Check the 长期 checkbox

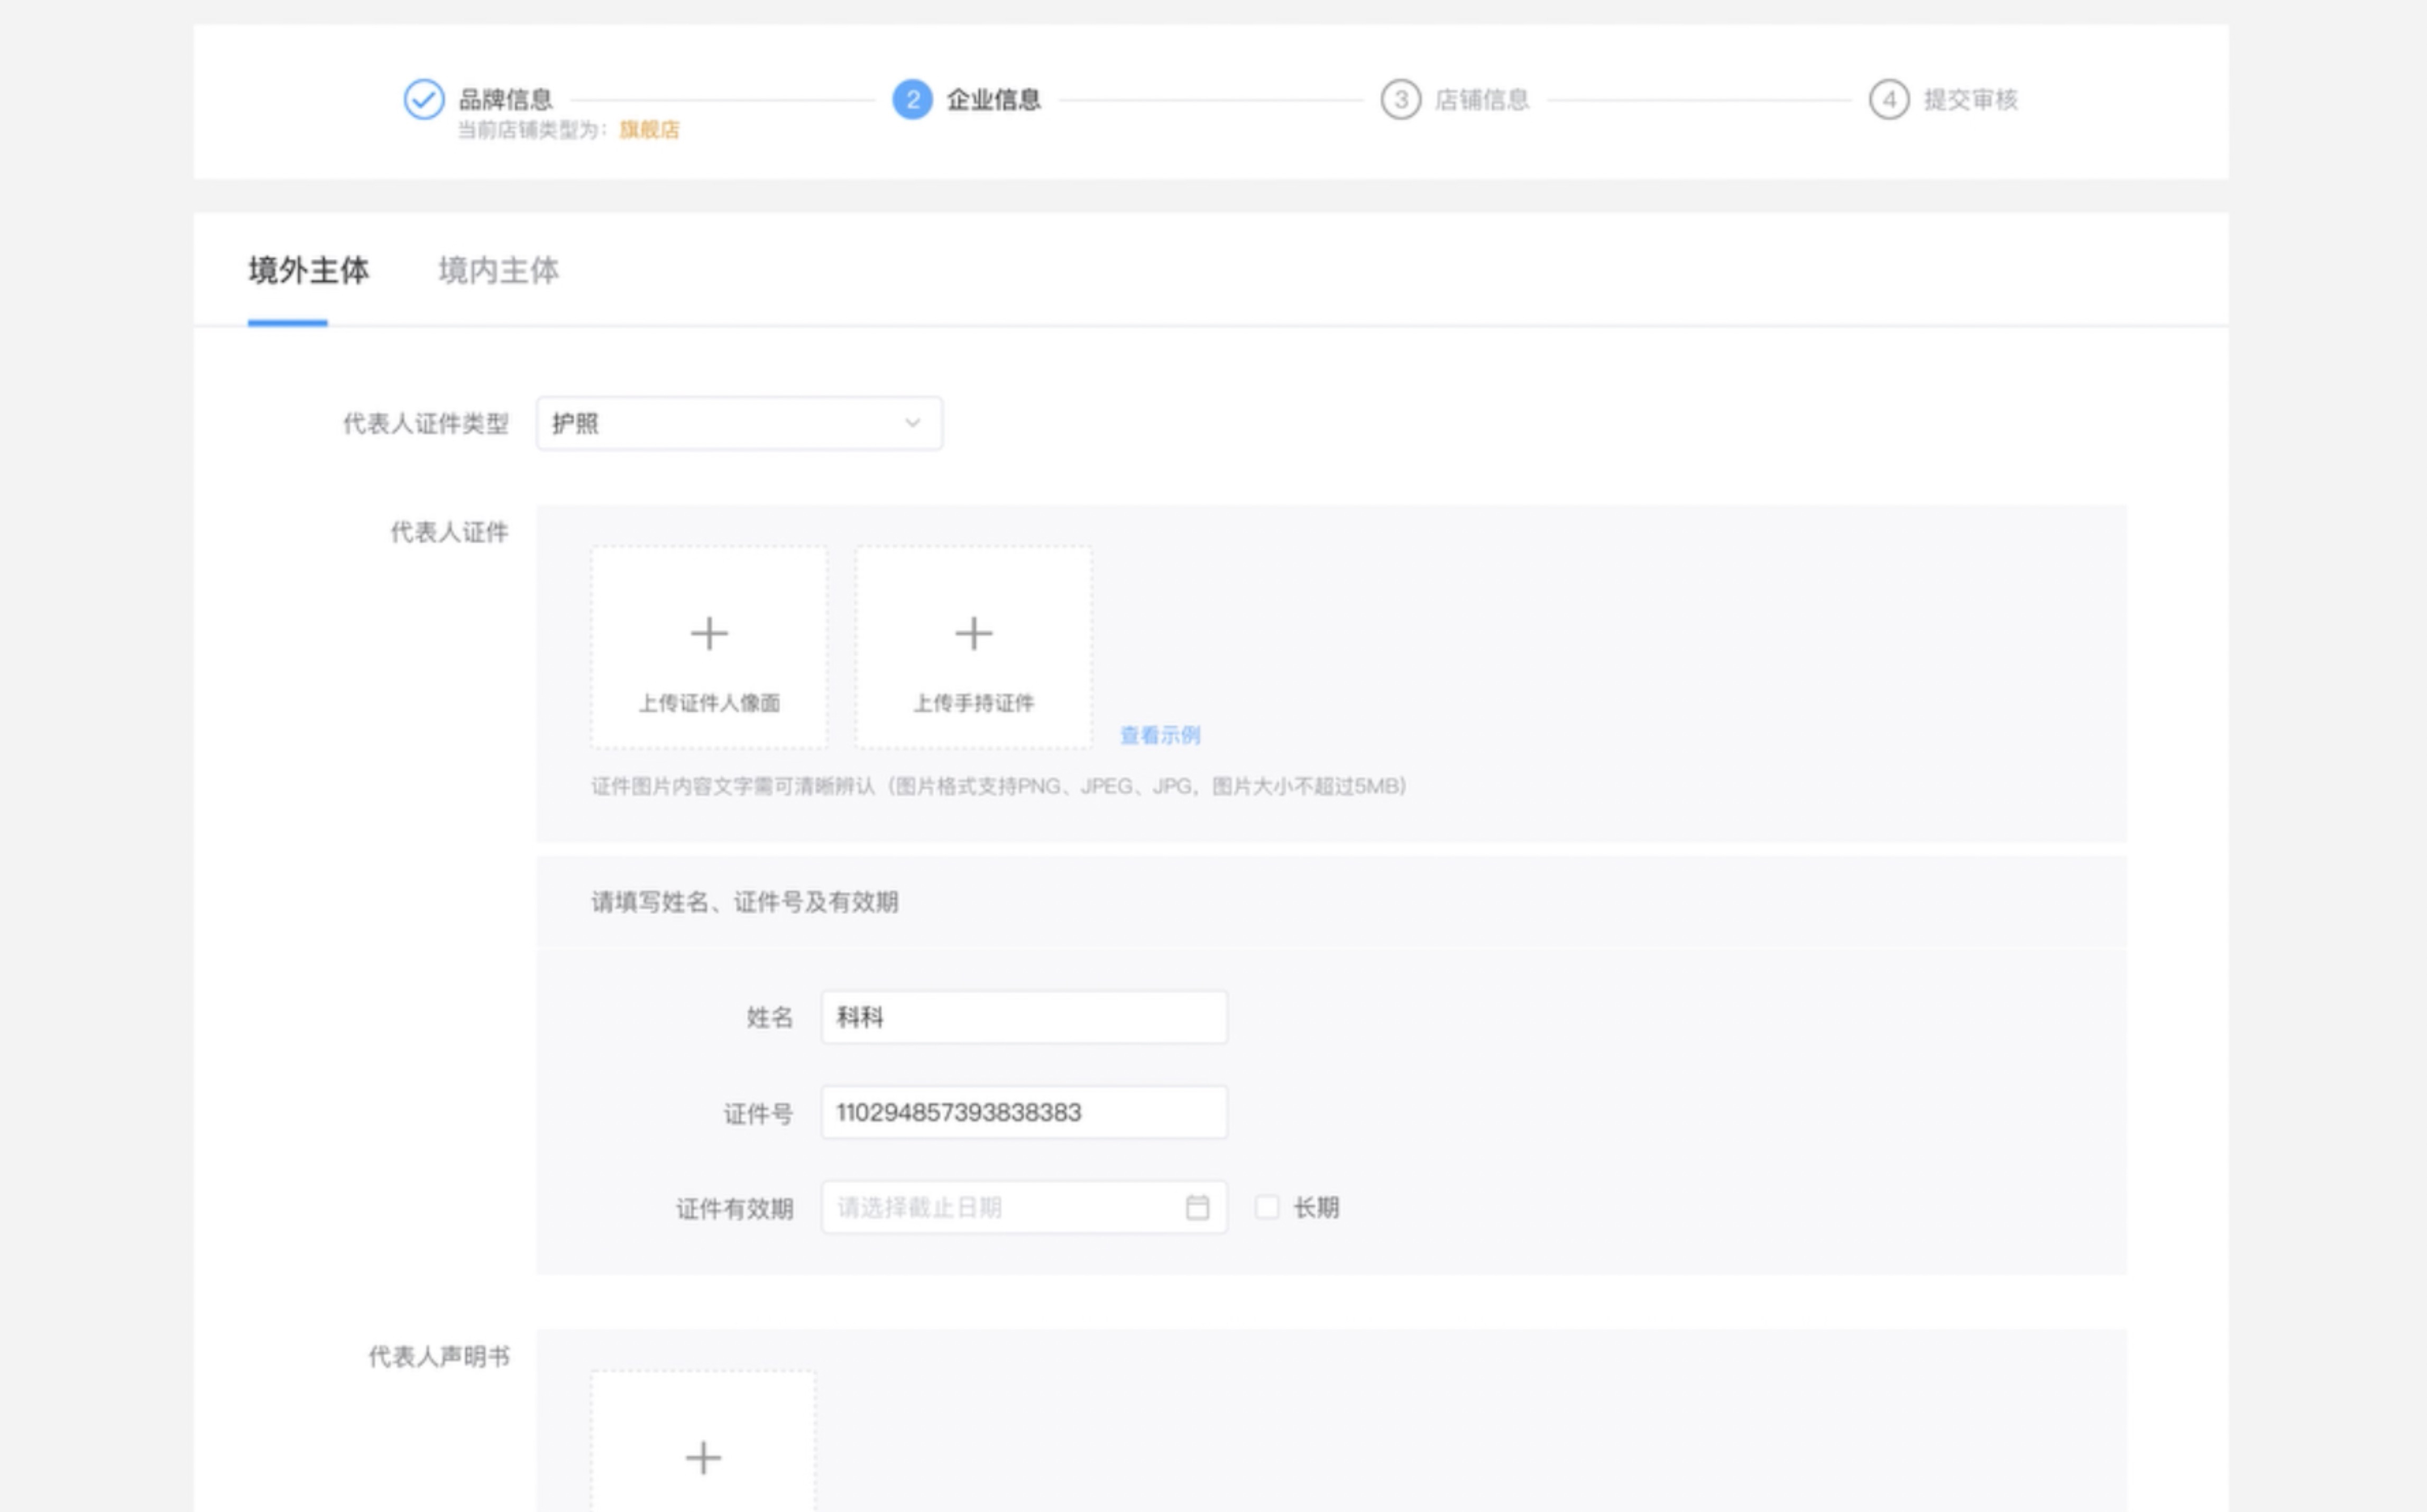1266,1207
